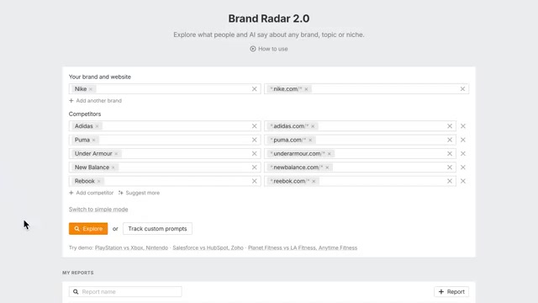
Task: Remove the Nike brand tag
Action: (x=91, y=89)
